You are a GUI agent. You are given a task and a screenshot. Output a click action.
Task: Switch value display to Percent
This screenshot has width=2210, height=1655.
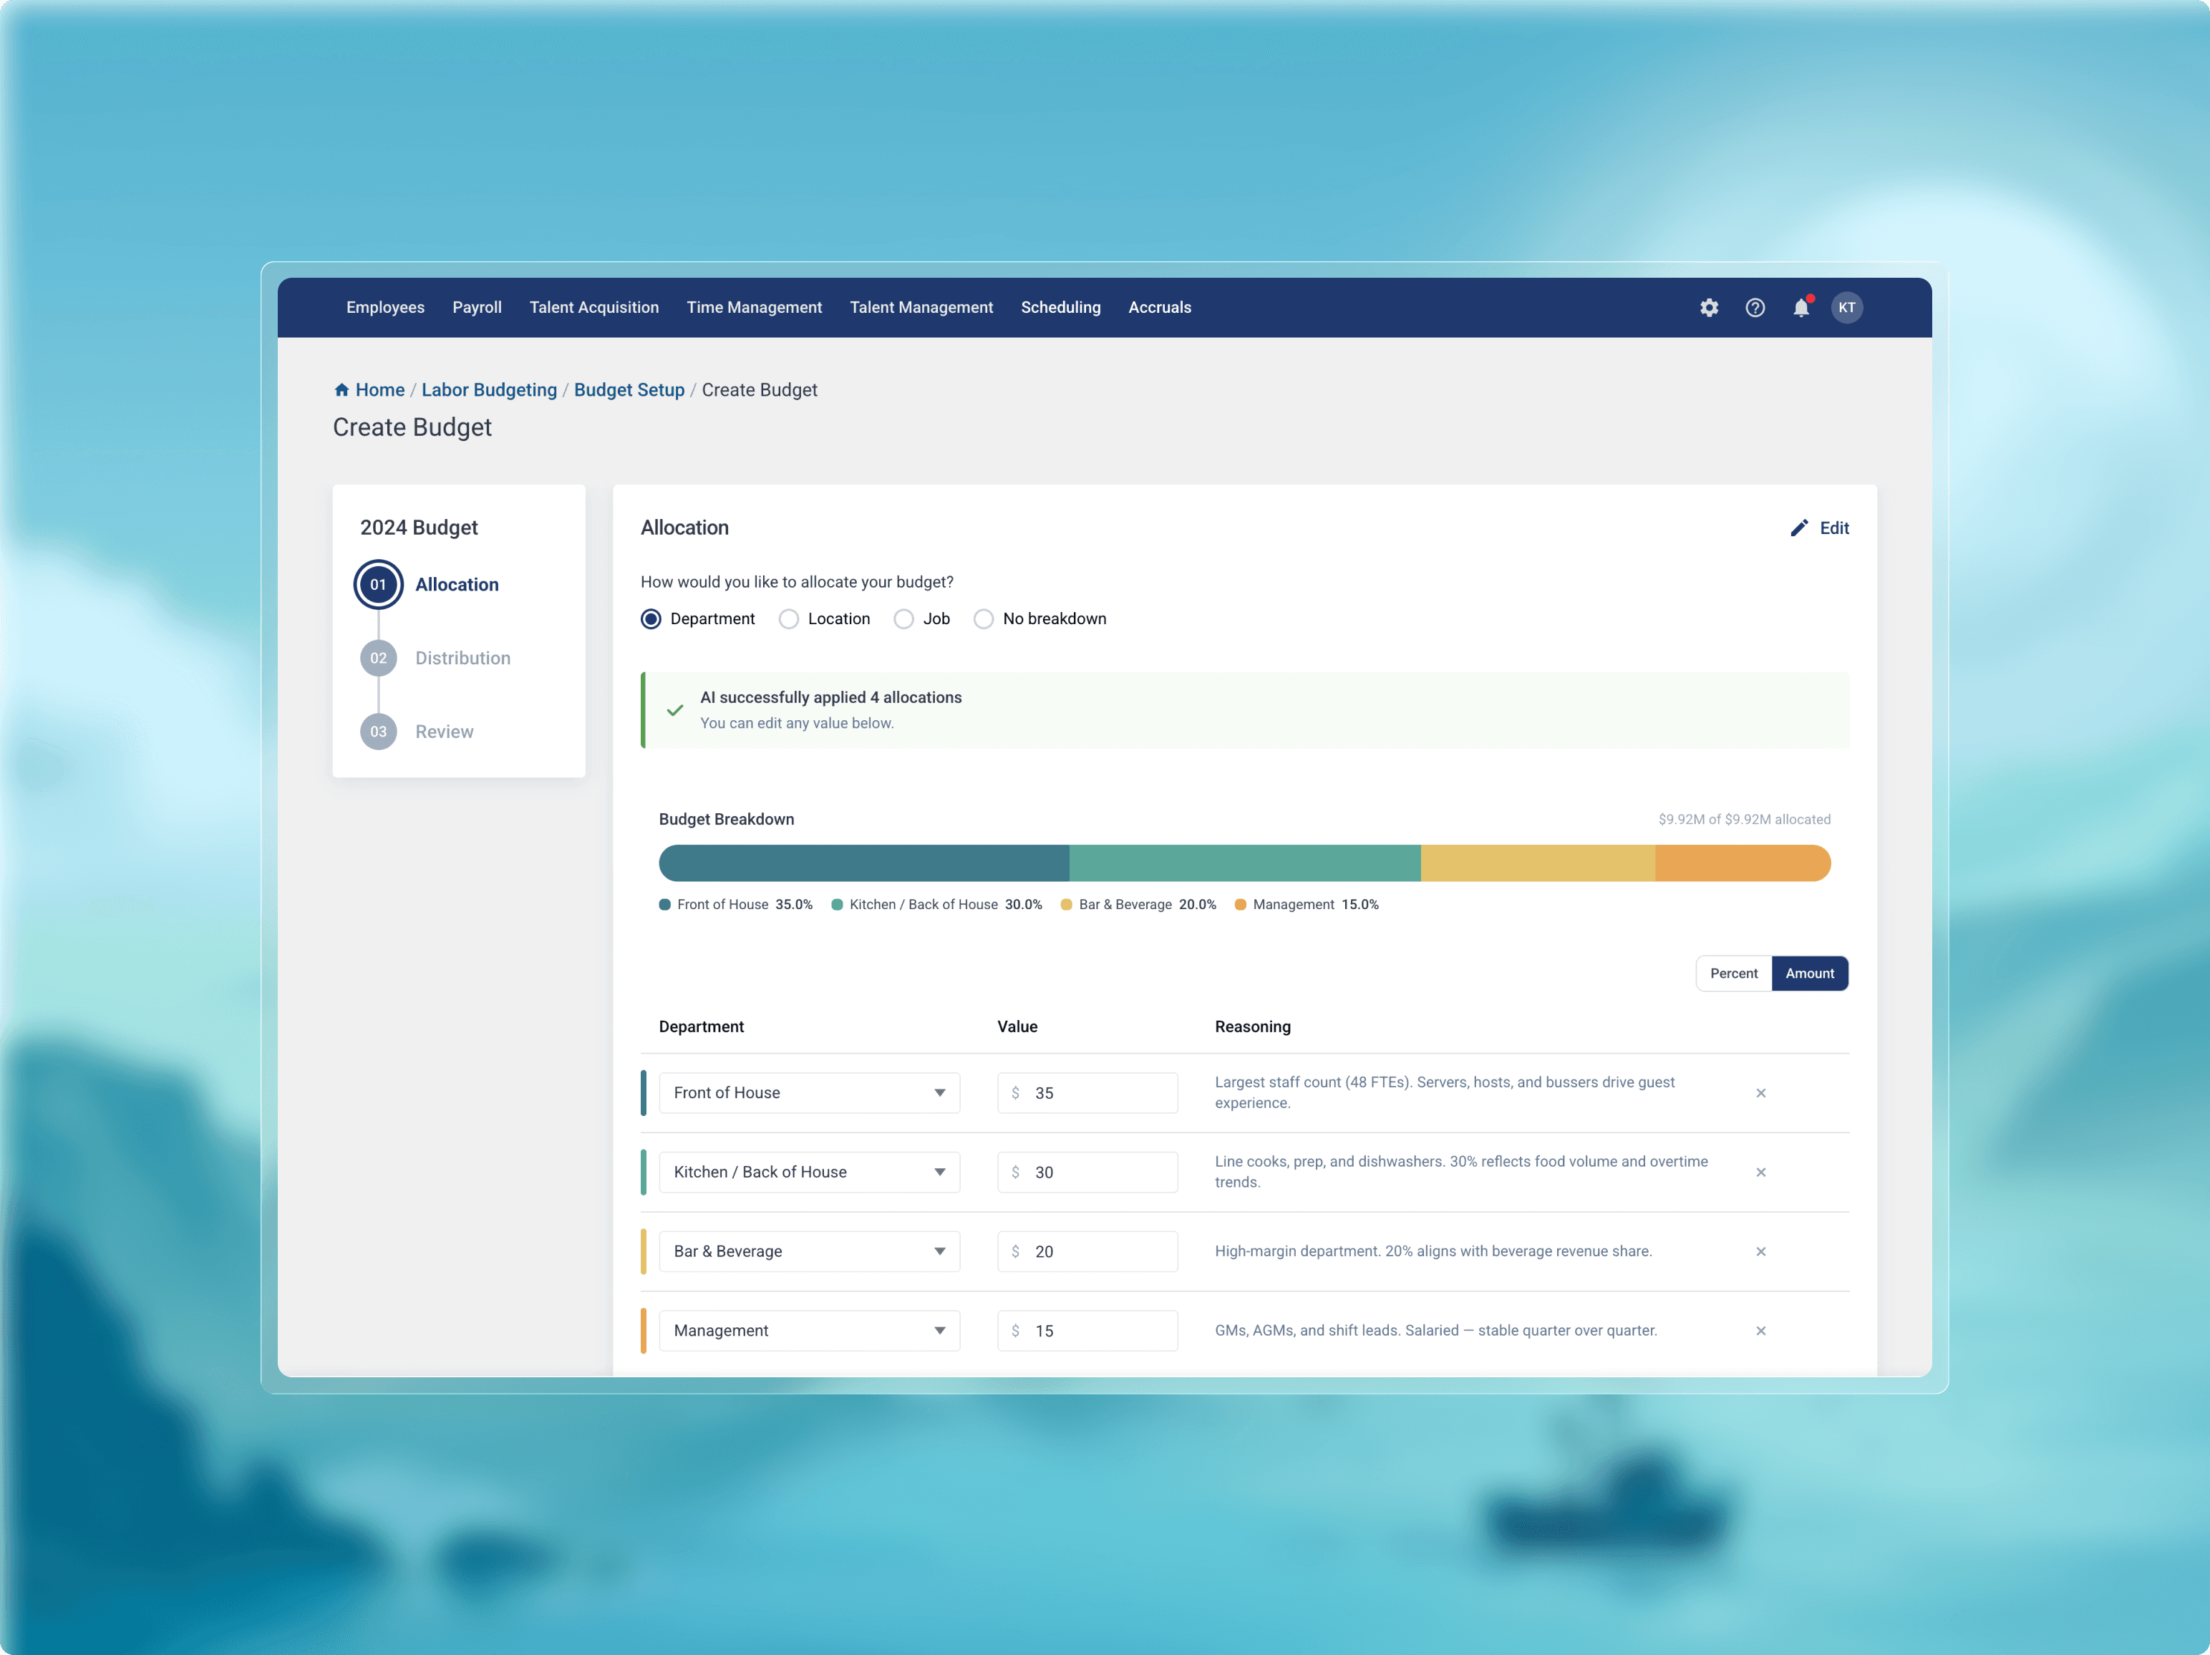tap(1733, 973)
